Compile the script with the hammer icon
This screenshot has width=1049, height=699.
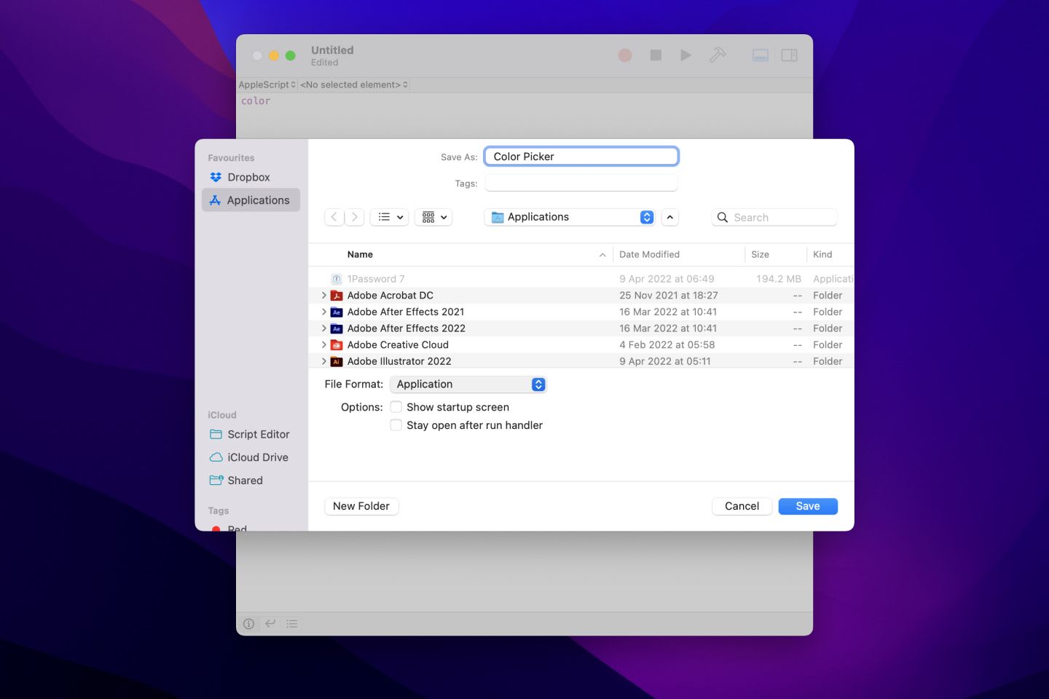718,55
